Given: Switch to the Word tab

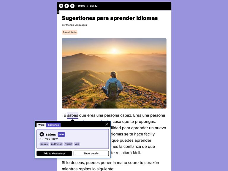Looking at the screenshot, I should click(x=41, y=125).
